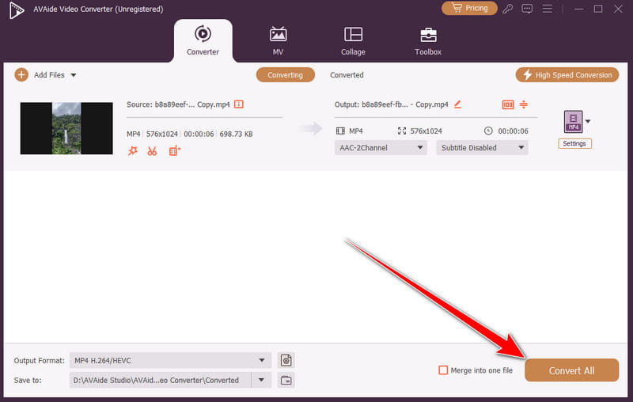Click the Pricing button
The height and width of the screenshot is (402, 633).
pos(469,8)
